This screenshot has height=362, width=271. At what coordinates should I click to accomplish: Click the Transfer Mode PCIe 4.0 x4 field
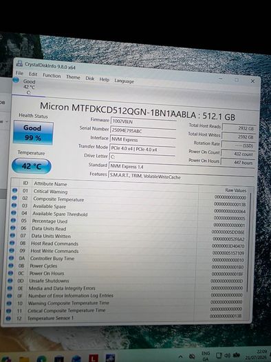tap(142, 148)
